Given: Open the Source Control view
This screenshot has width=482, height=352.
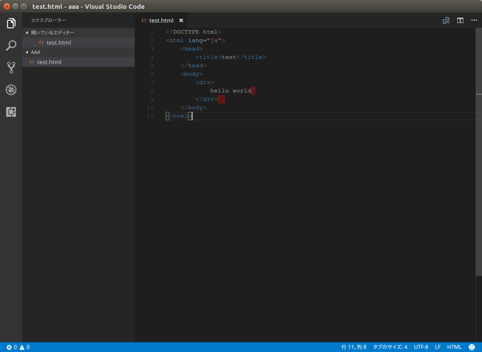Looking at the screenshot, I should point(11,68).
